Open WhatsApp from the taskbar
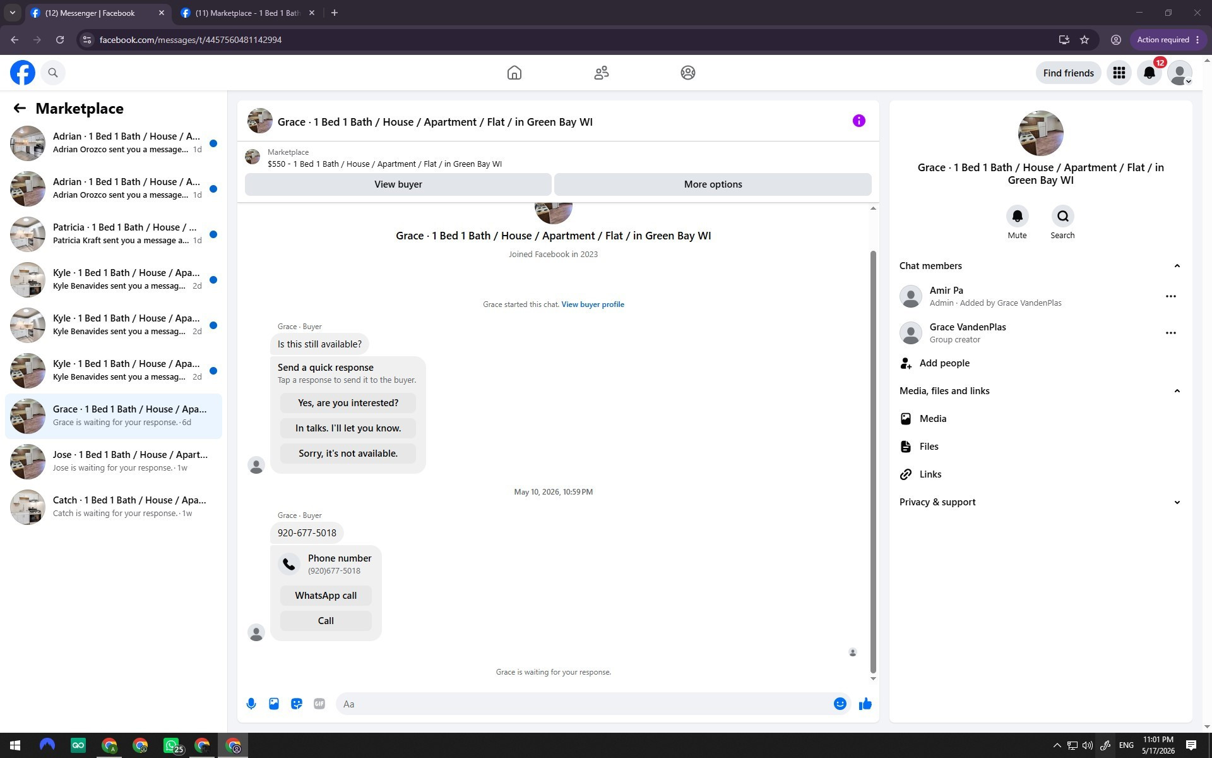Screen dimensions: 1212x758 (x=171, y=745)
